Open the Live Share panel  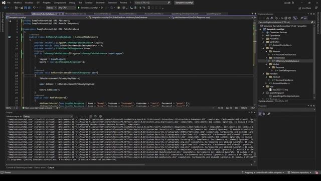[305, 8]
